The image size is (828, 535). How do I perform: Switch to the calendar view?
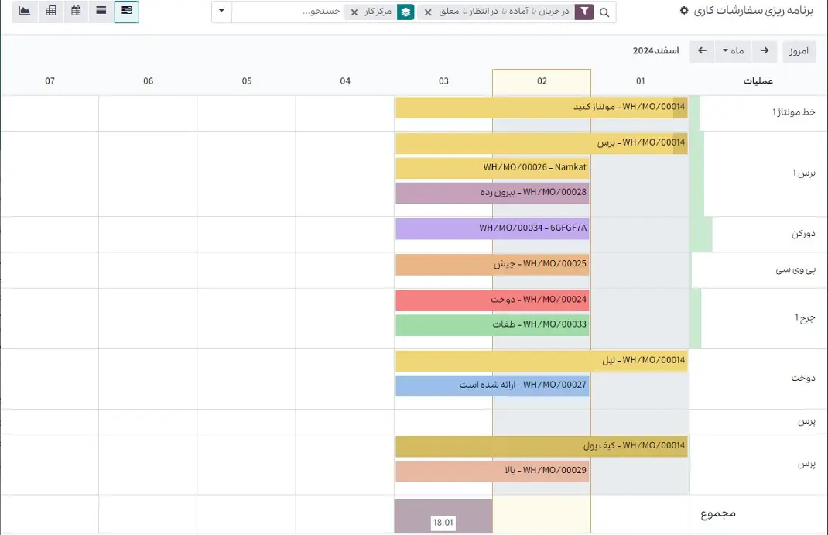click(76, 12)
